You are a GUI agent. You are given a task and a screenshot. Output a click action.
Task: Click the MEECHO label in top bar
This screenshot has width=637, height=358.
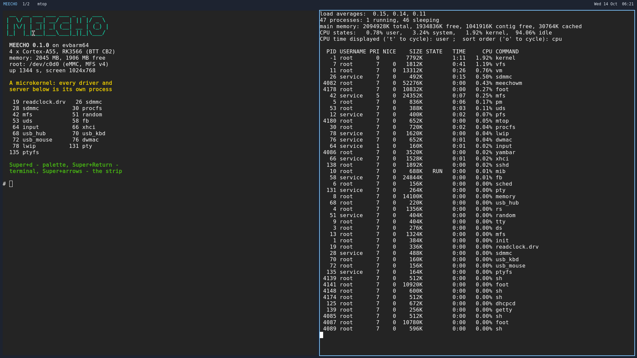pyautogui.click(x=10, y=4)
